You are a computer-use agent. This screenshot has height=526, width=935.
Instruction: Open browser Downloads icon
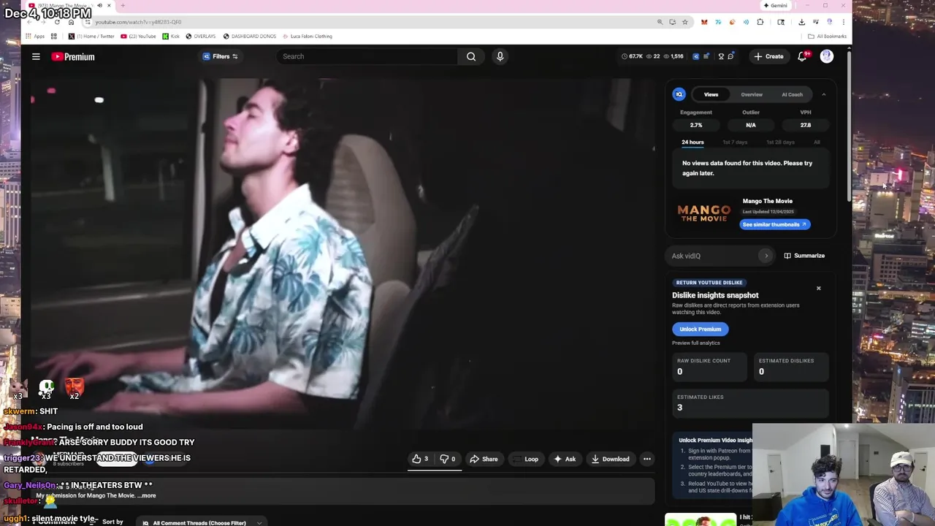click(801, 22)
